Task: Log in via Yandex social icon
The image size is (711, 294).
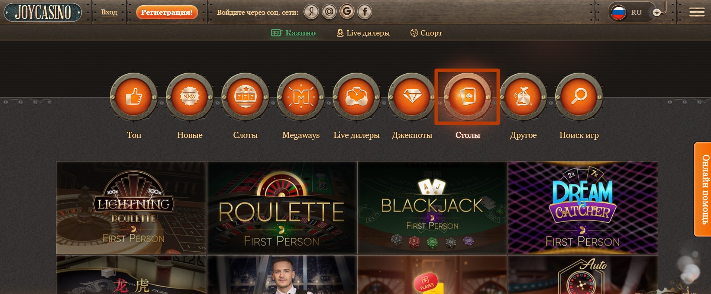Action: point(311,12)
